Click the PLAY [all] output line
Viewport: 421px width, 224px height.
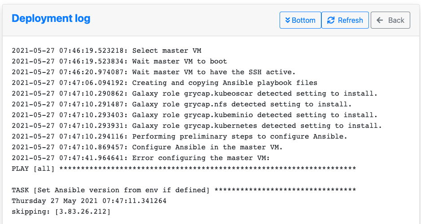(184, 169)
